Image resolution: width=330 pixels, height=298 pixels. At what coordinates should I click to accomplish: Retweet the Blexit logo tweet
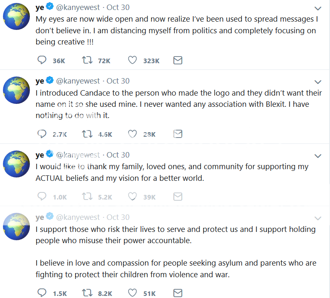pyautogui.click(x=87, y=134)
